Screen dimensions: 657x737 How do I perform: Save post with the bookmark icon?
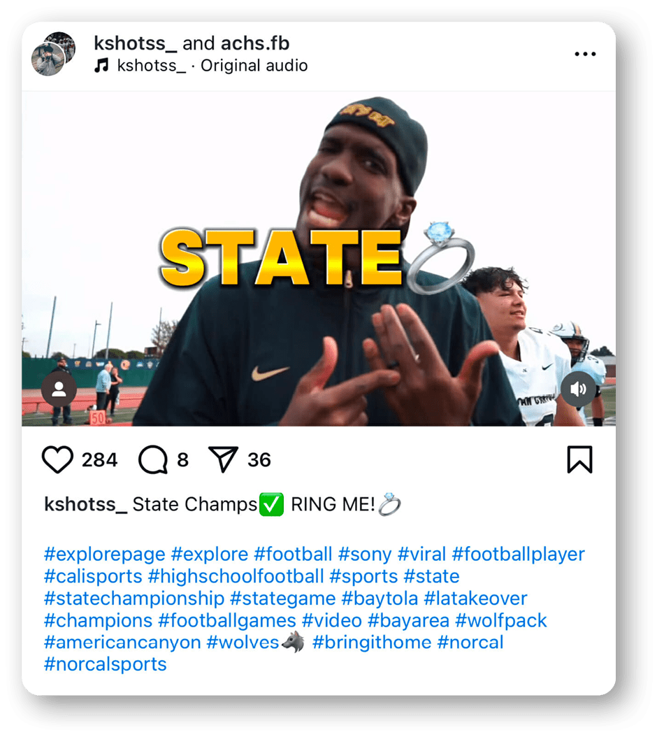pos(579,460)
